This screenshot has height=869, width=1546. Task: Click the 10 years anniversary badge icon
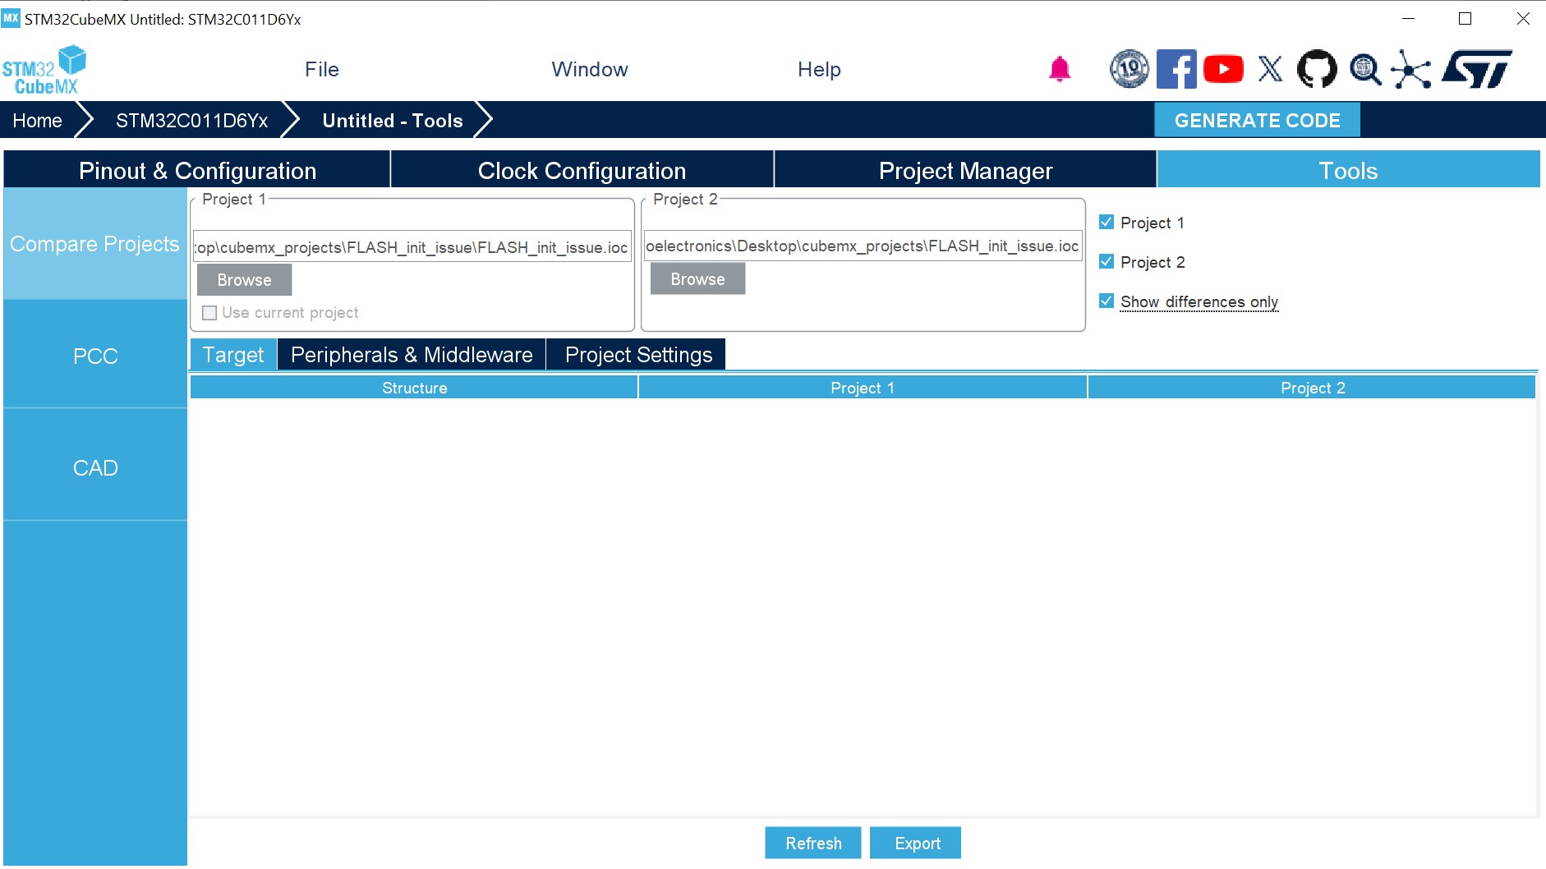pos(1130,69)
